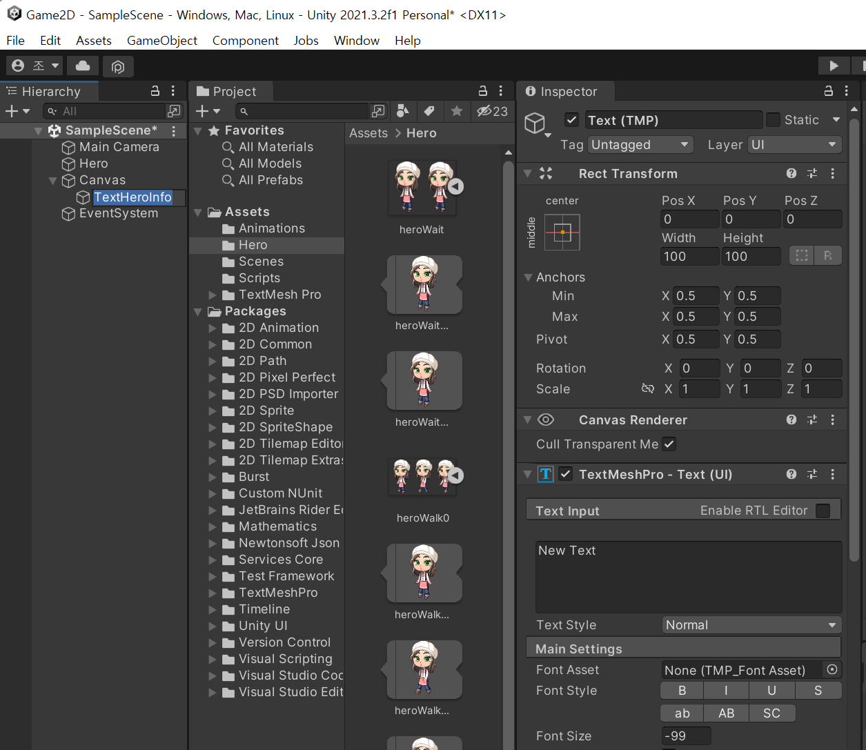866x750 pixels.
Task: Open the Account dropdown in toolbar
Action: (x=35, y=66)
